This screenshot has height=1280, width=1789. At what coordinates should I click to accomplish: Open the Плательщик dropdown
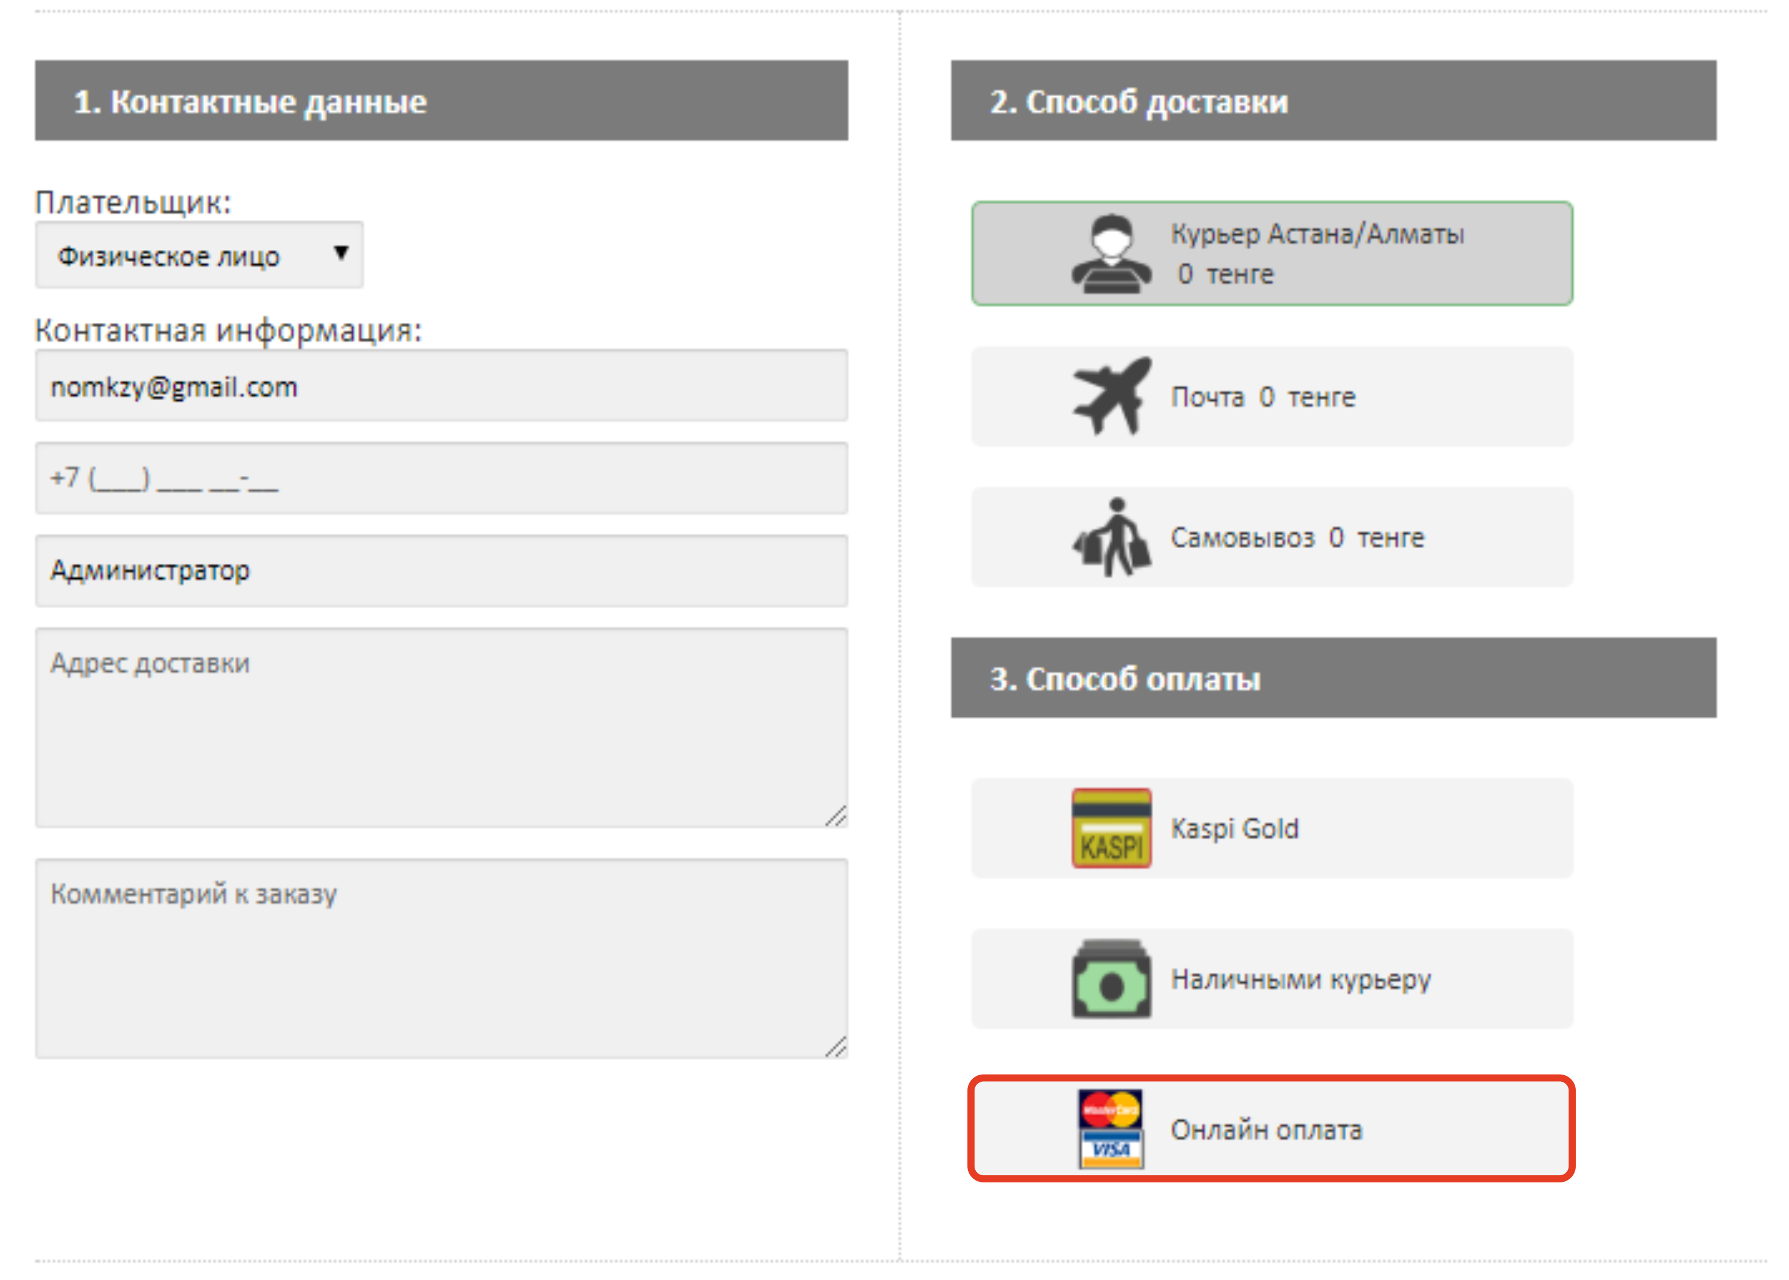coord(199,255)
